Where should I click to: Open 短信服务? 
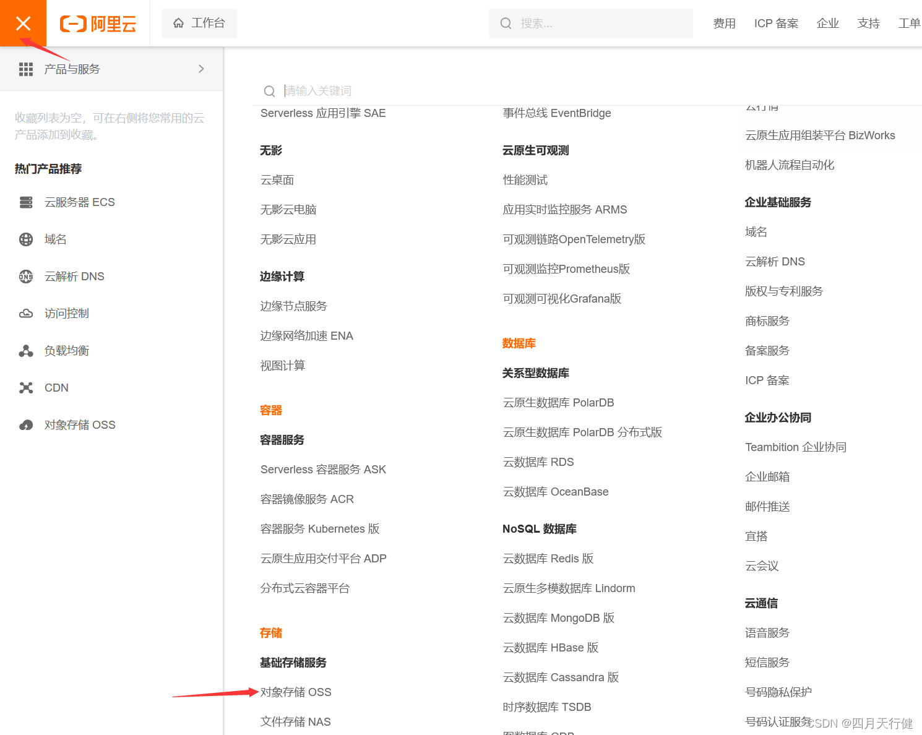767,663
